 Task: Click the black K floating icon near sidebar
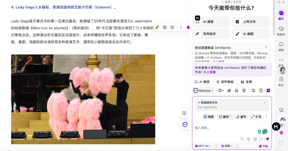pos(276,126)
